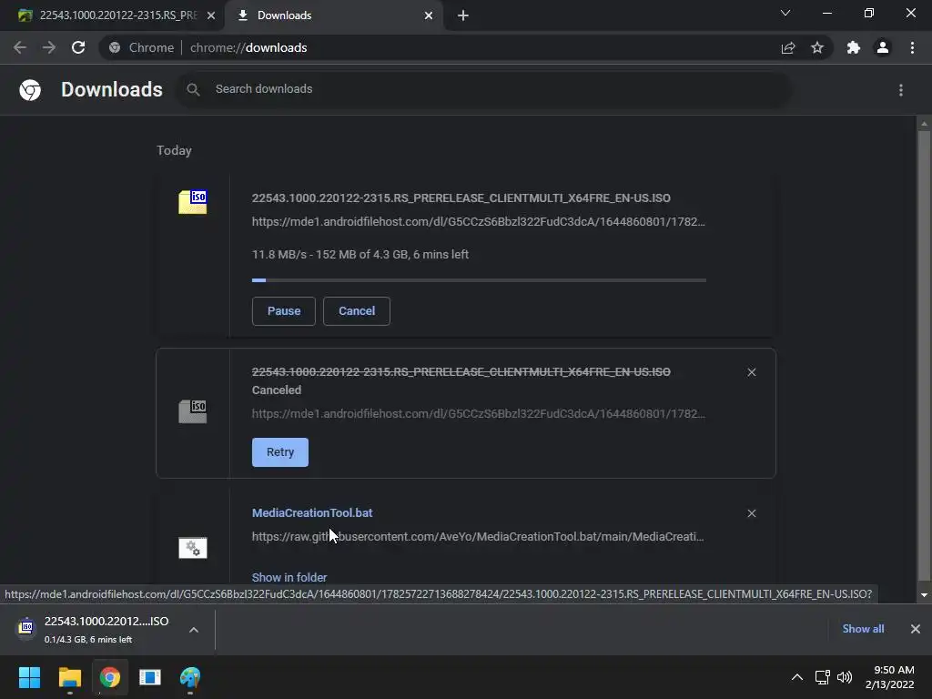
Task: Open the tab search dropdown arrow
Action: tap(785, 13)
